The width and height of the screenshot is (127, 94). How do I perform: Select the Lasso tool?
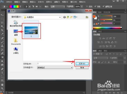coord(2,23)
